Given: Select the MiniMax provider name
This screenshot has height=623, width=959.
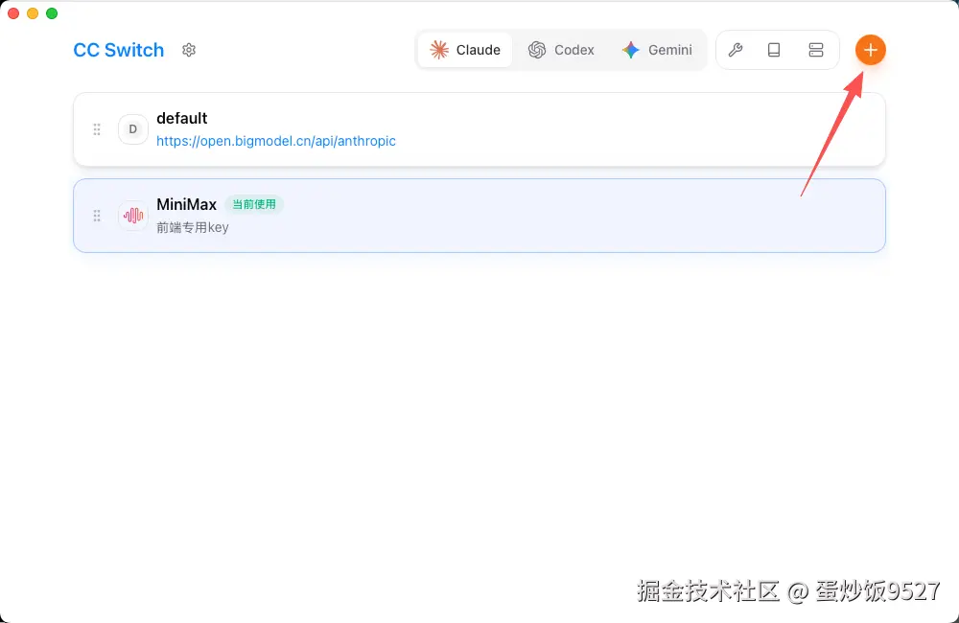Looking at the screenshot, I should [x=187, y=204].
